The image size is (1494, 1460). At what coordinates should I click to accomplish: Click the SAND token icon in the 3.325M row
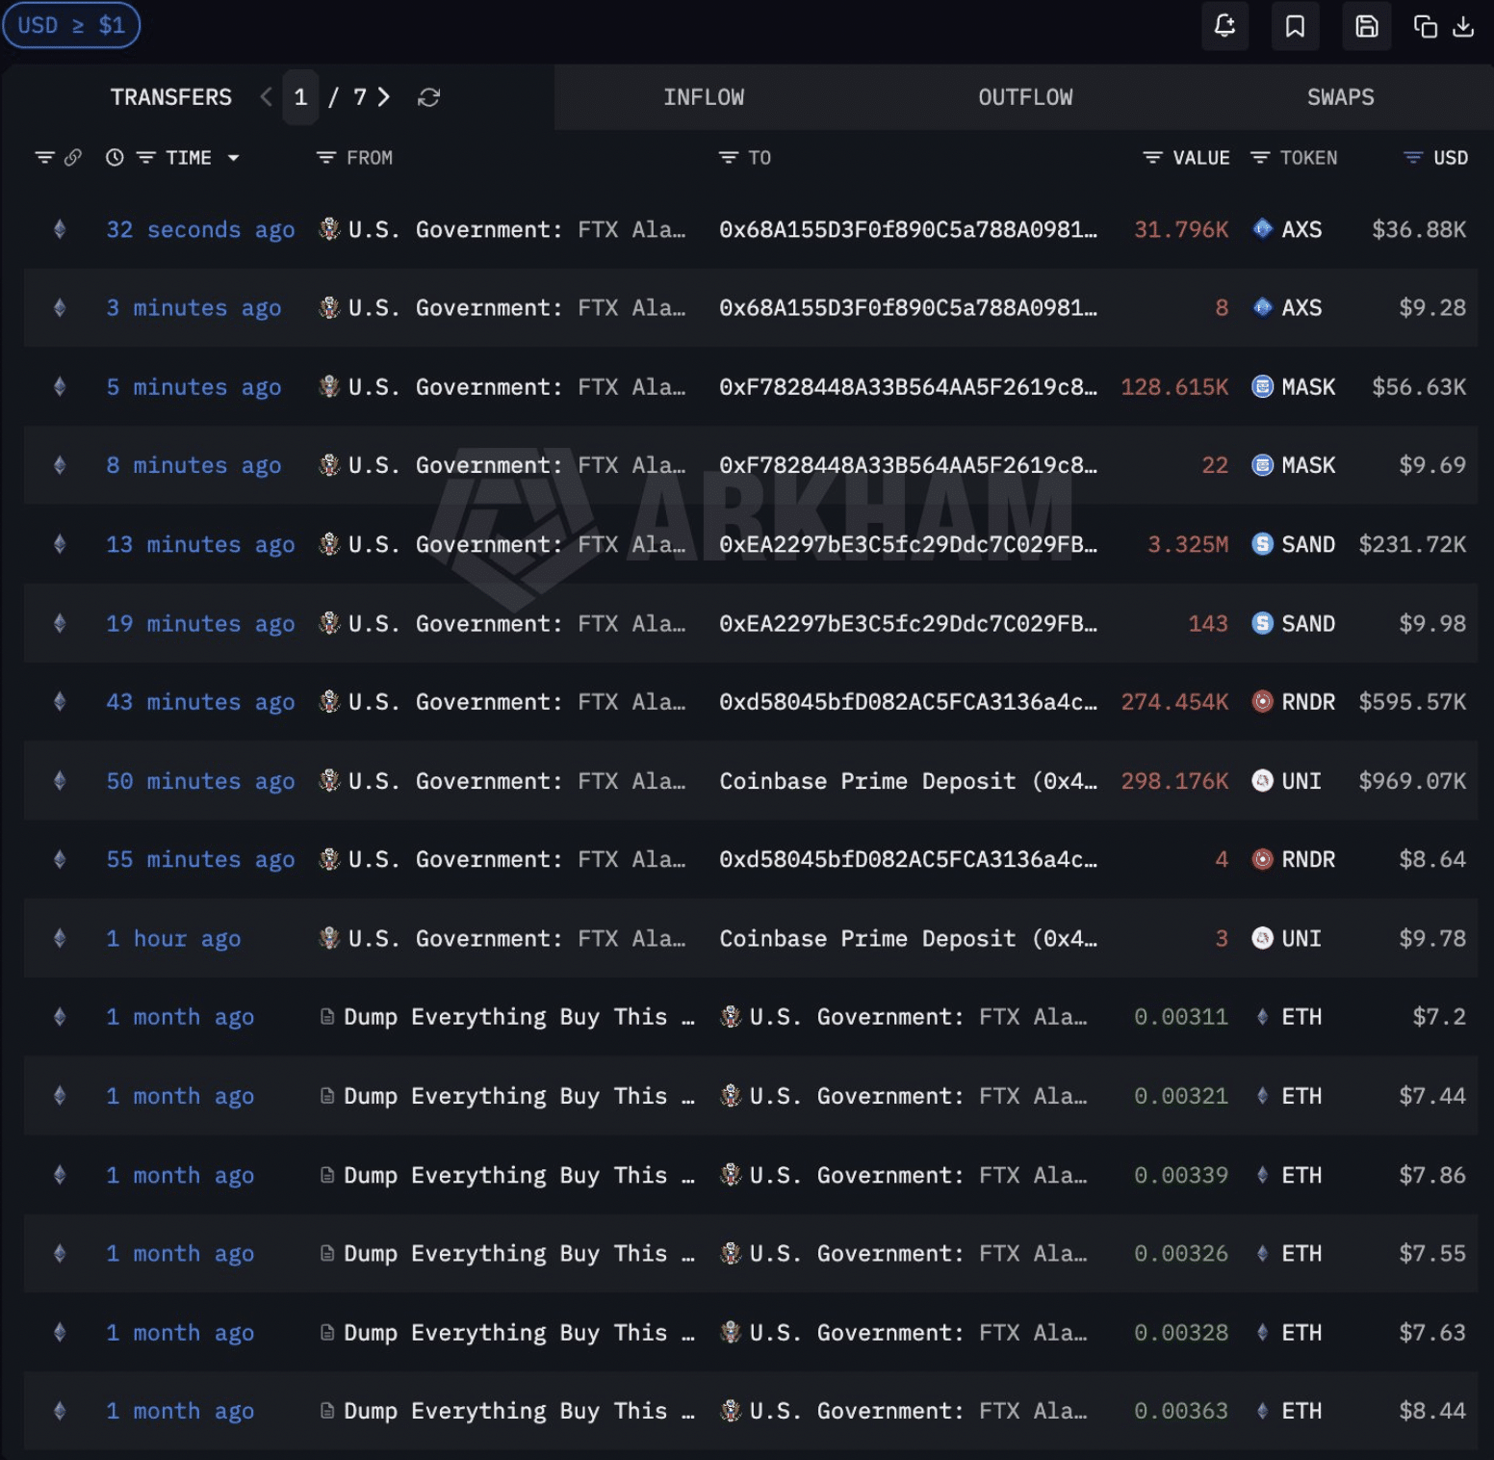point(1262,544)
